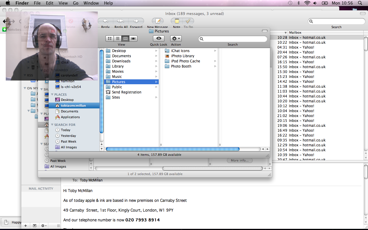This screenshot has height=230, width=368.
Task: Open the Action gear dropdown menu
Action: click(x=176, y=39)
